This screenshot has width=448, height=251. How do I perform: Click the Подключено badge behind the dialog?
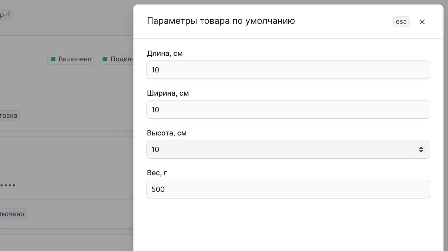point(116,59)
